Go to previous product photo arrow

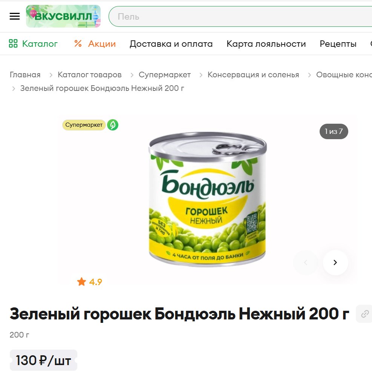(306, 262)
